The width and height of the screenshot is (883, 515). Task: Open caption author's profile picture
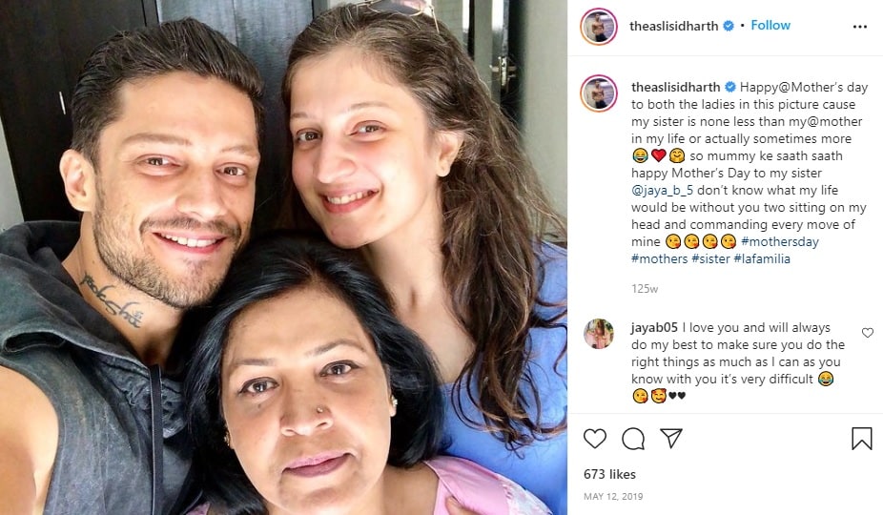coord(599,93)
